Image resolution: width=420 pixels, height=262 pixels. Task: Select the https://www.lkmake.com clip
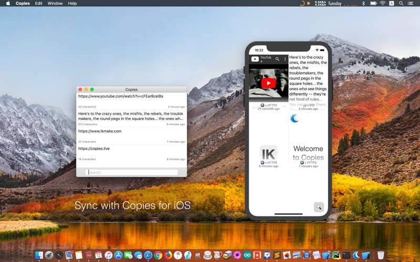coord(132,136)
